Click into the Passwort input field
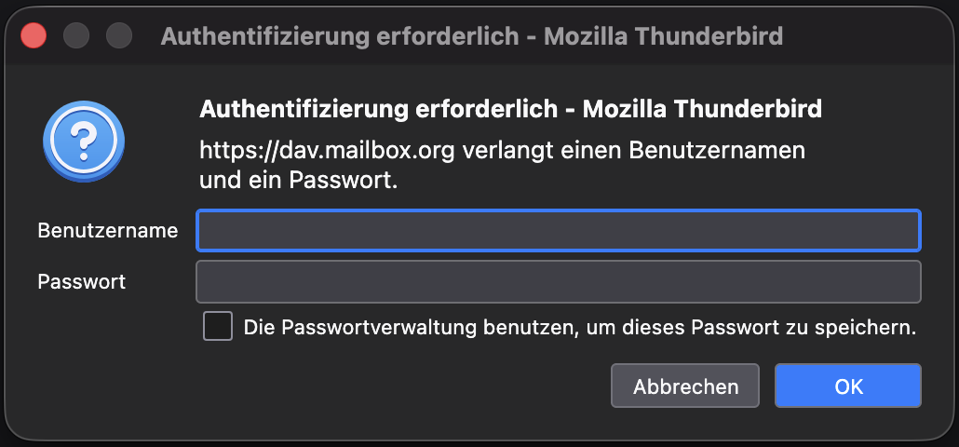This screenshot has width=959, height=447. pos(558,281)
